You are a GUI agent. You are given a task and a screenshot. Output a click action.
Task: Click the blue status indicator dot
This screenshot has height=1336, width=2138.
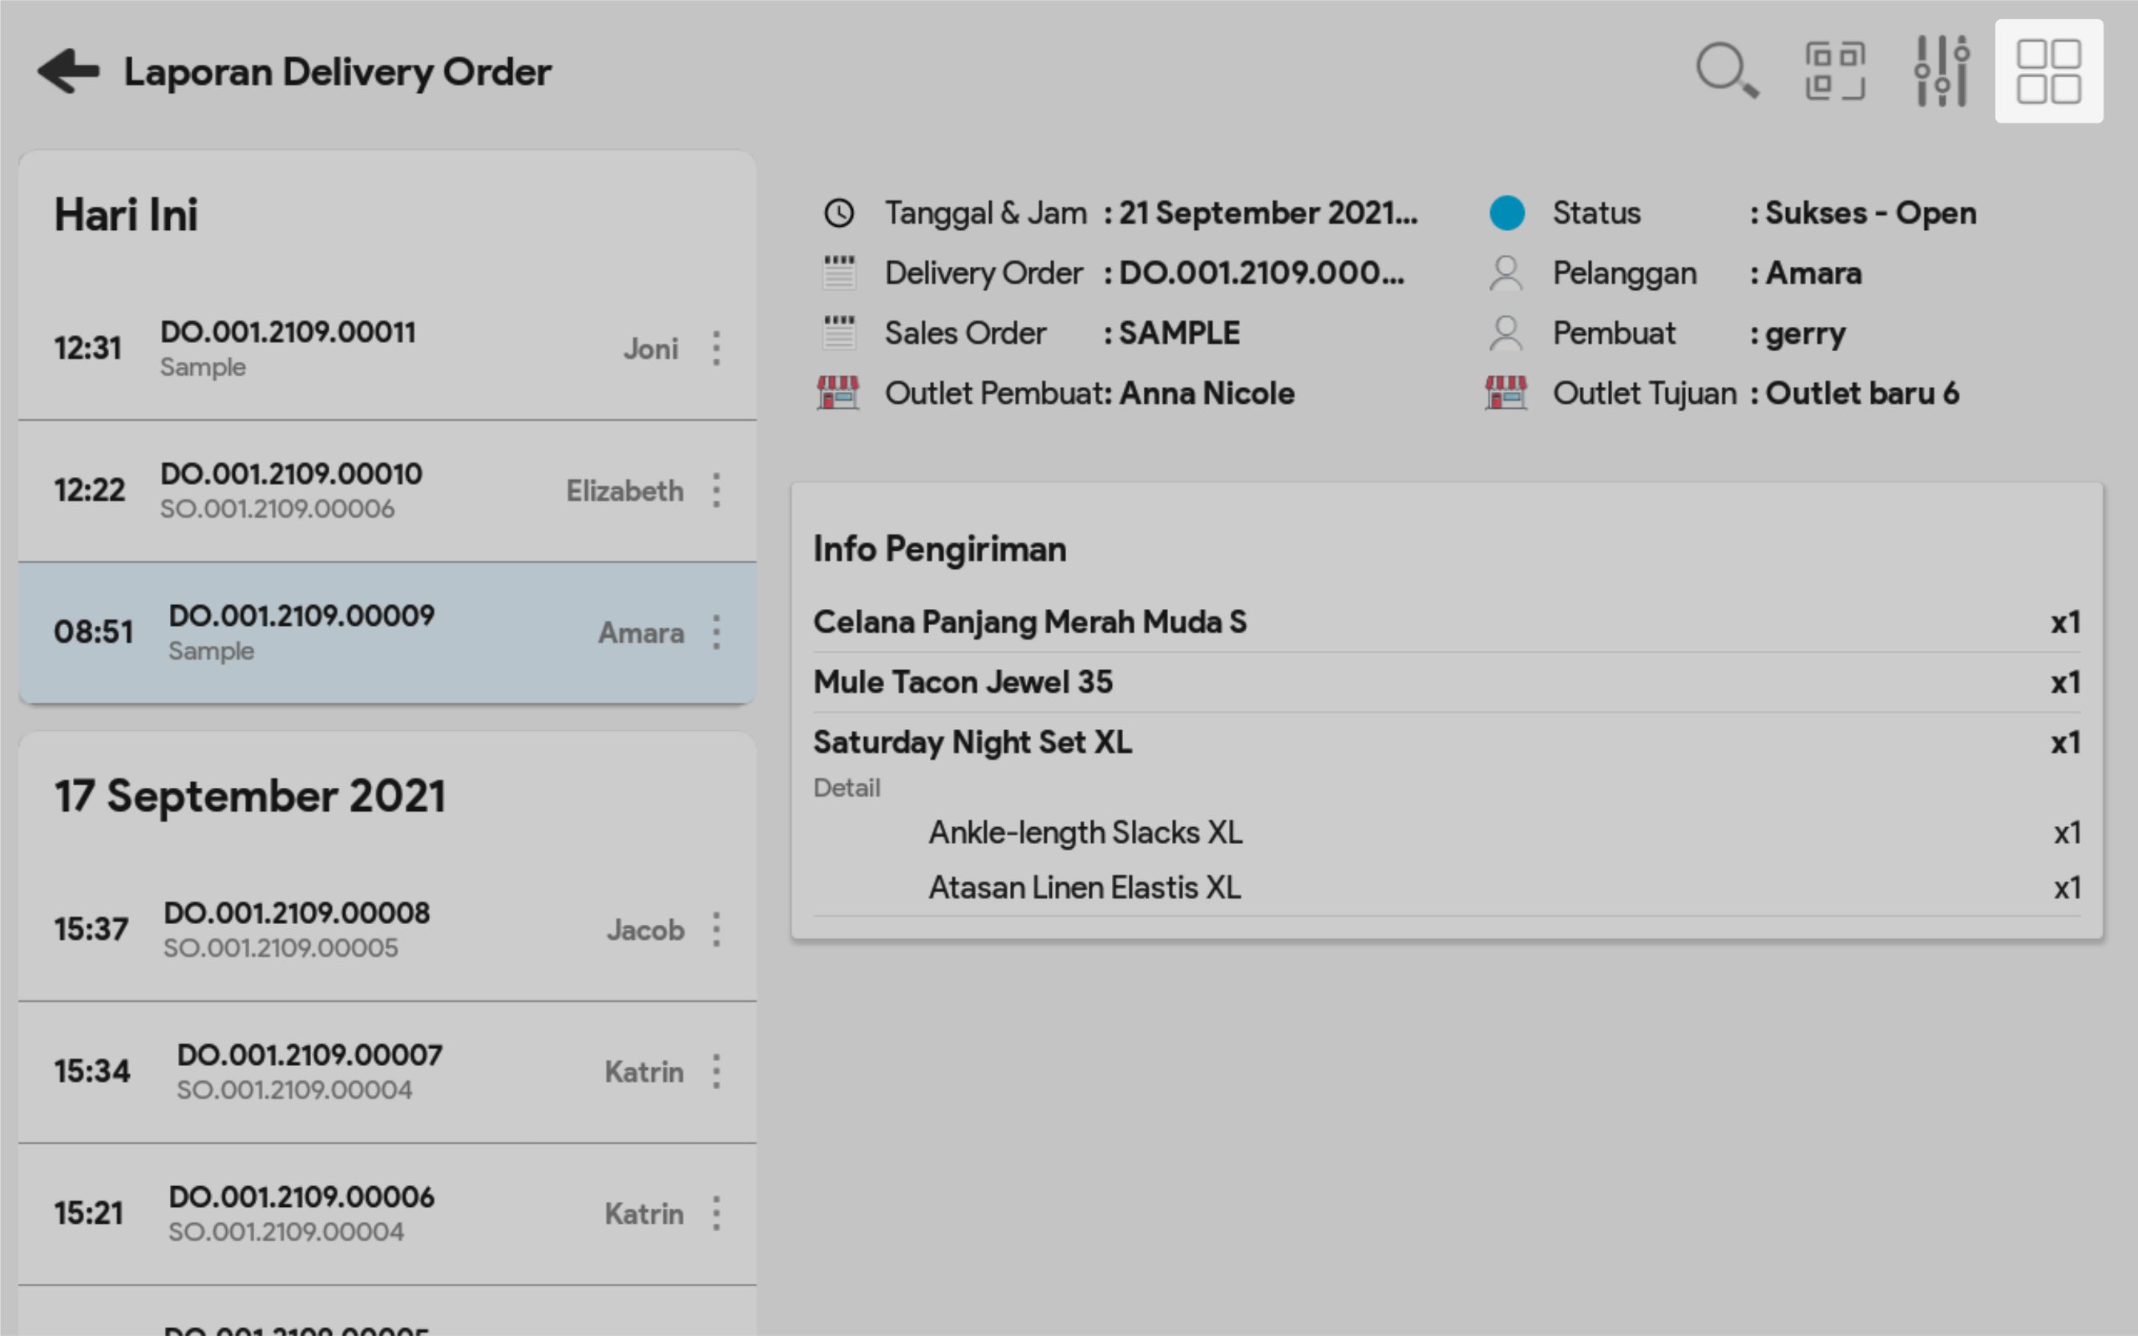pyautogui.click(x=1507, y=213)
